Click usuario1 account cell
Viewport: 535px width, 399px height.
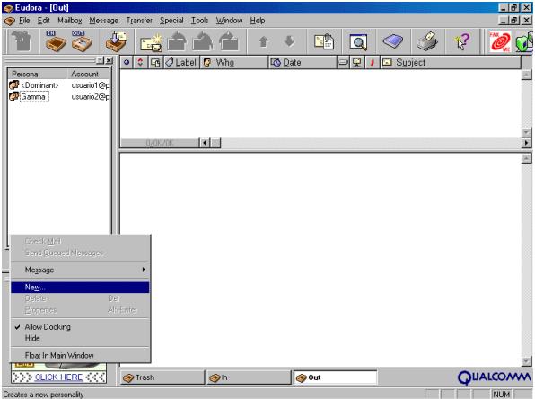(90, 85)
